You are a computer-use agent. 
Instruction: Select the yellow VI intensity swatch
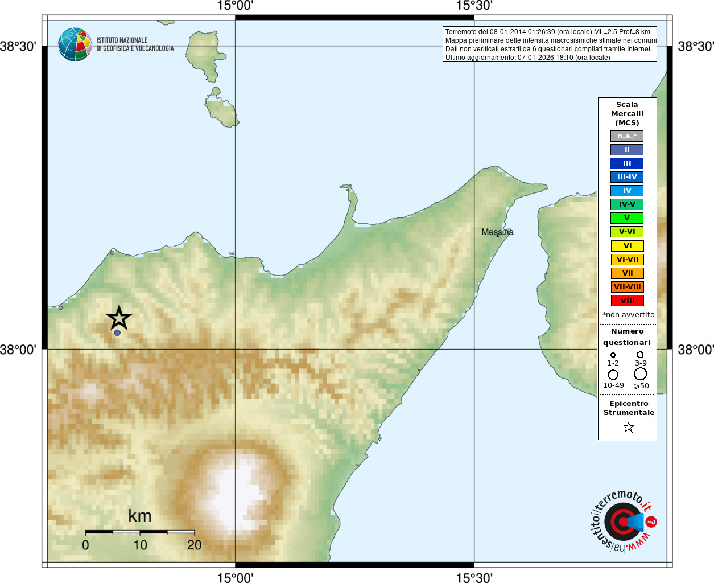[627, 246]
